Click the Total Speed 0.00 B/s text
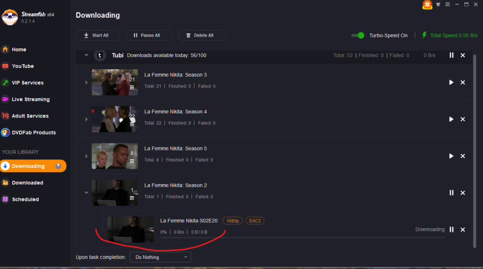This screenshot has height=269, width=483. click(x=453, y=35)
